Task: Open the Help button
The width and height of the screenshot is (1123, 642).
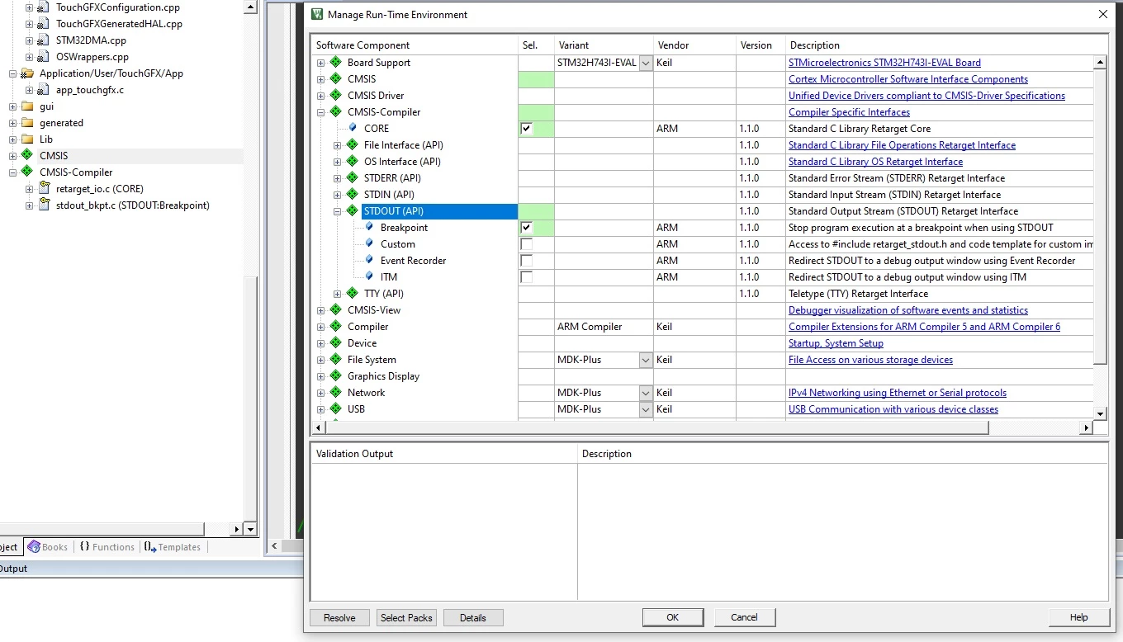Action: pos(1078,617)
